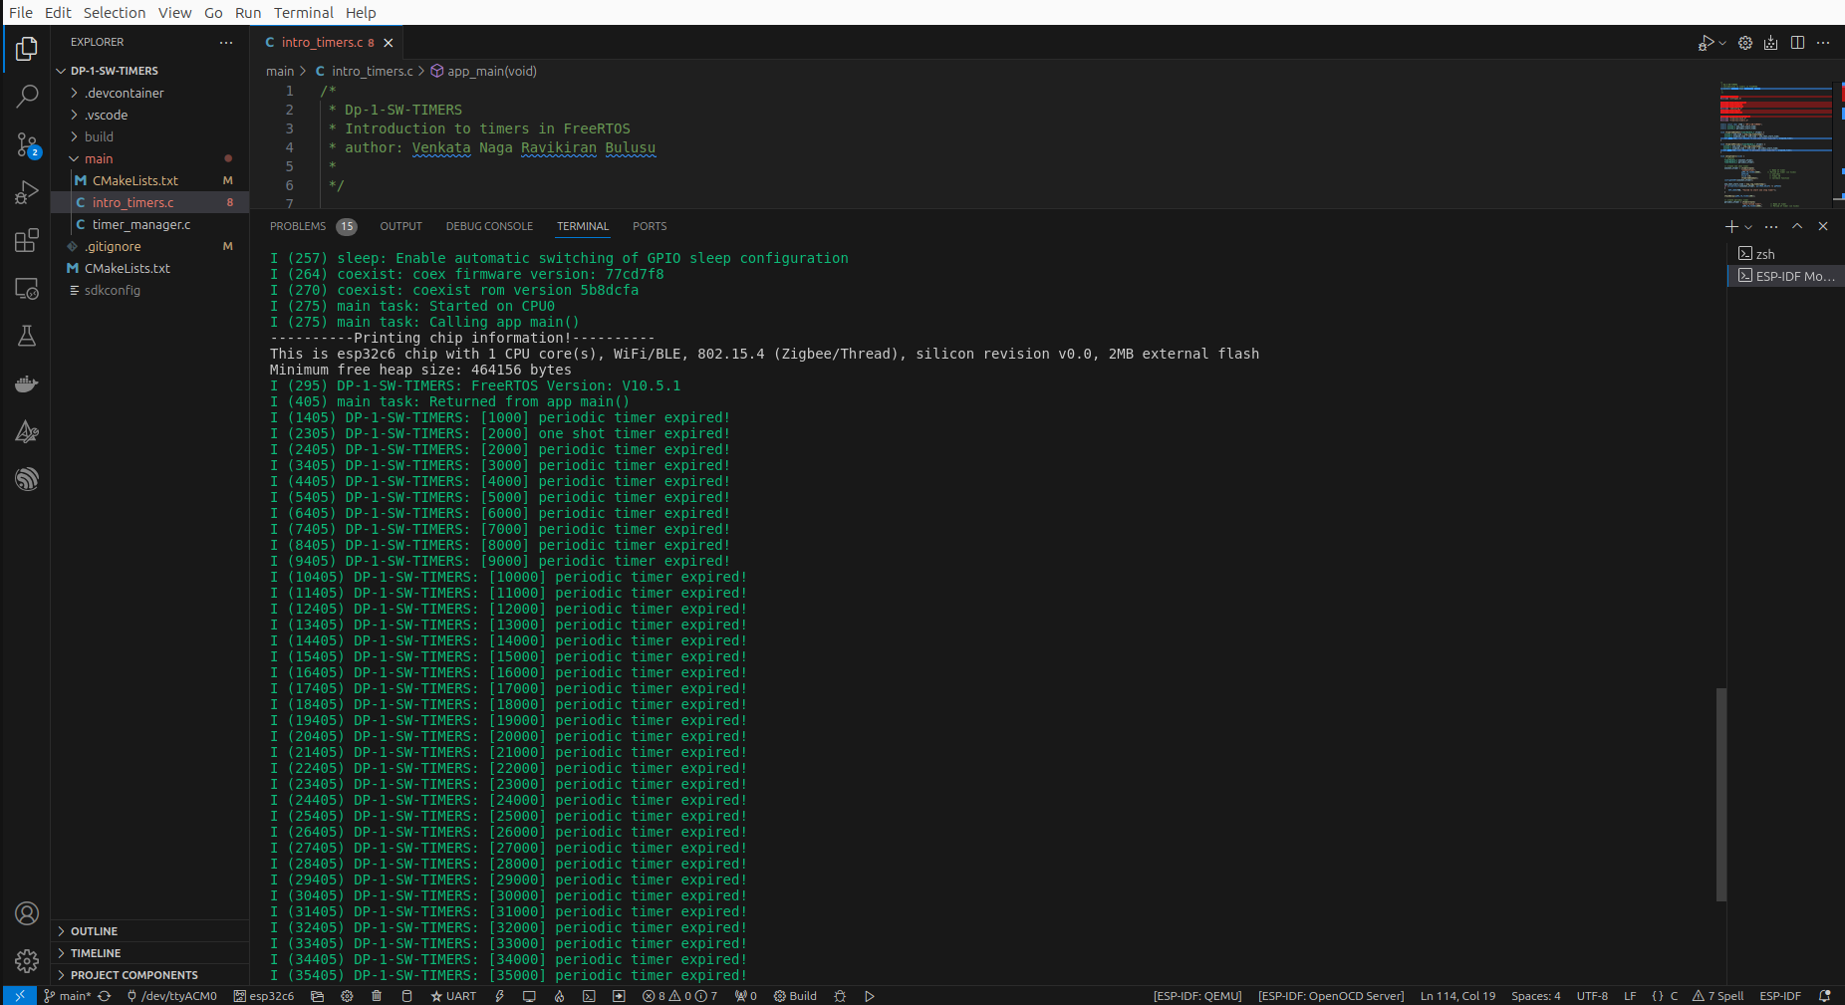Click the build, flash and monitor flame icon
Viewport: 1845px width, 1005px height.
(x=559, y=996)
